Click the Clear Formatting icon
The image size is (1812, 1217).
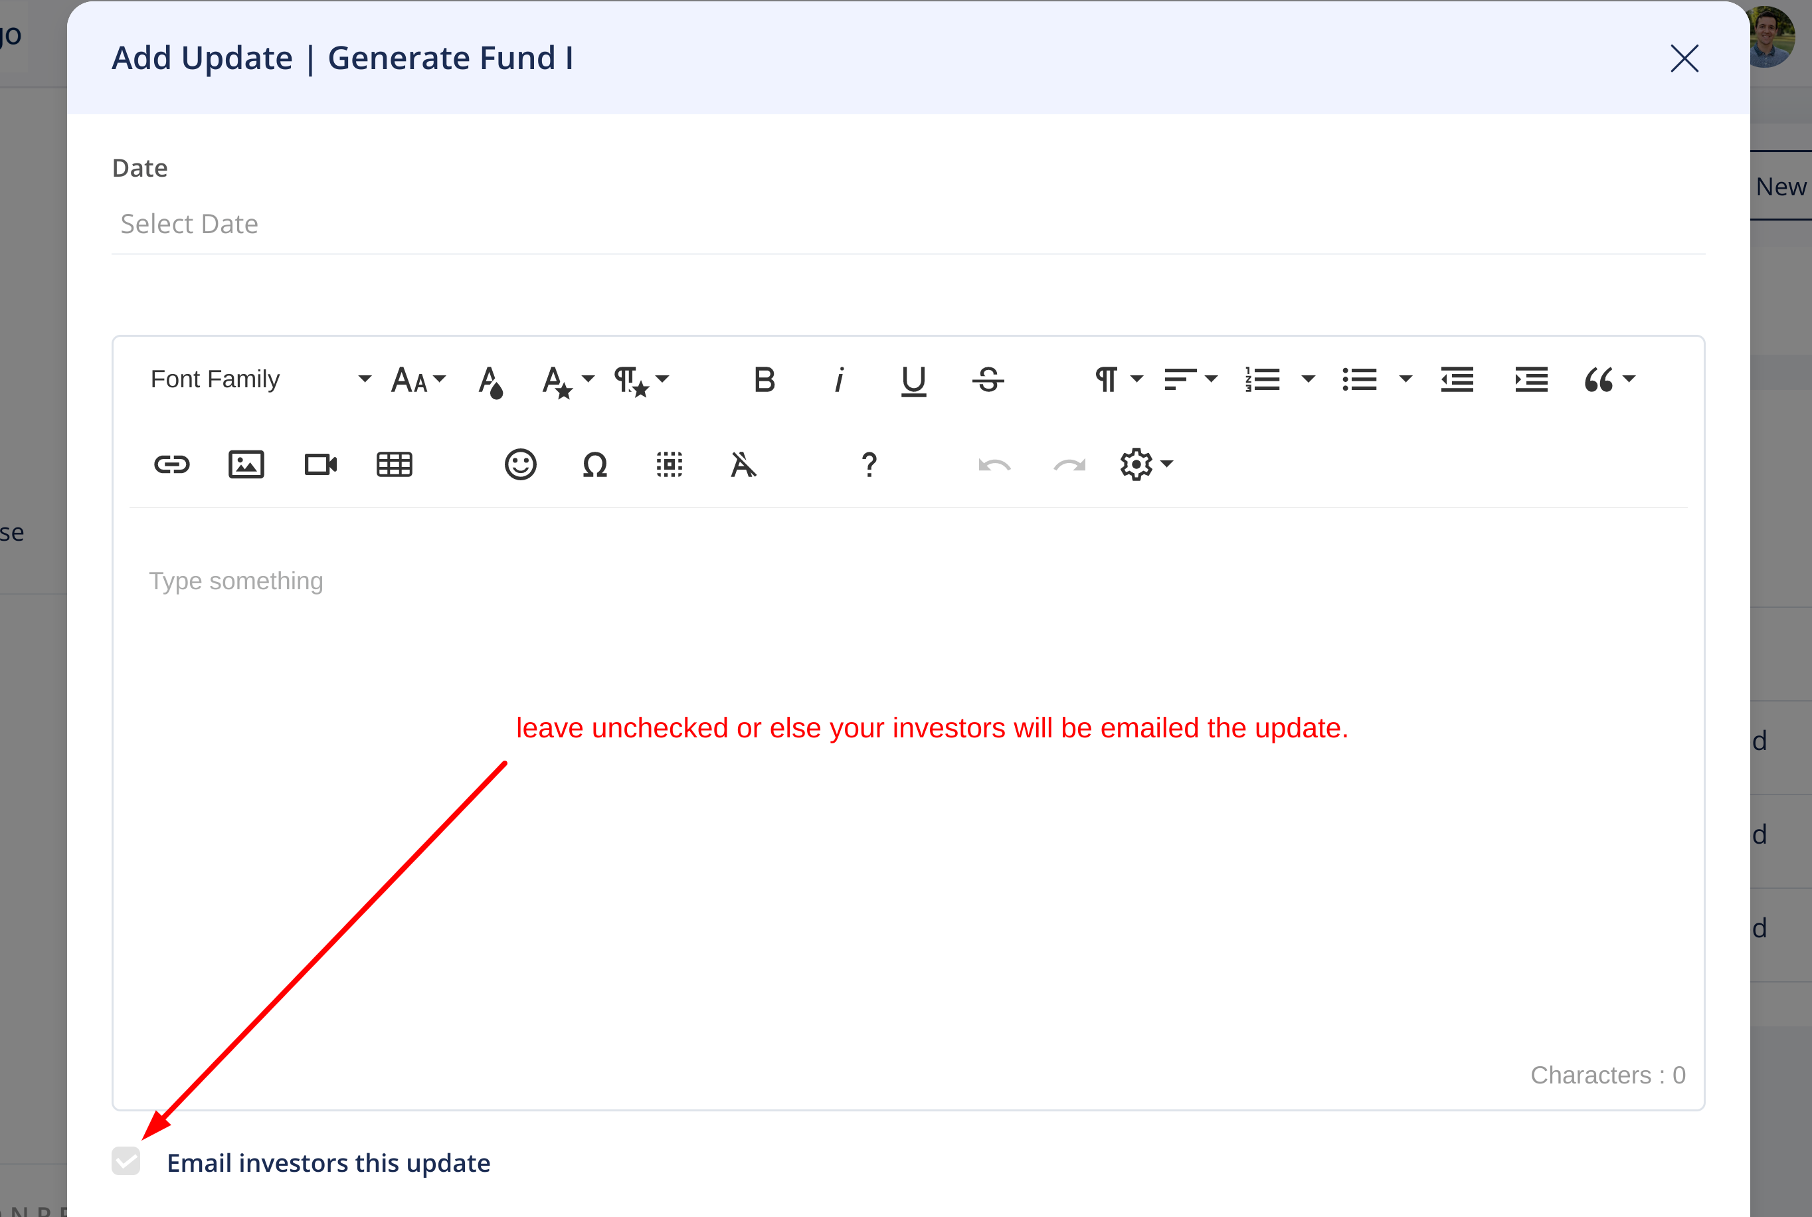743,465
